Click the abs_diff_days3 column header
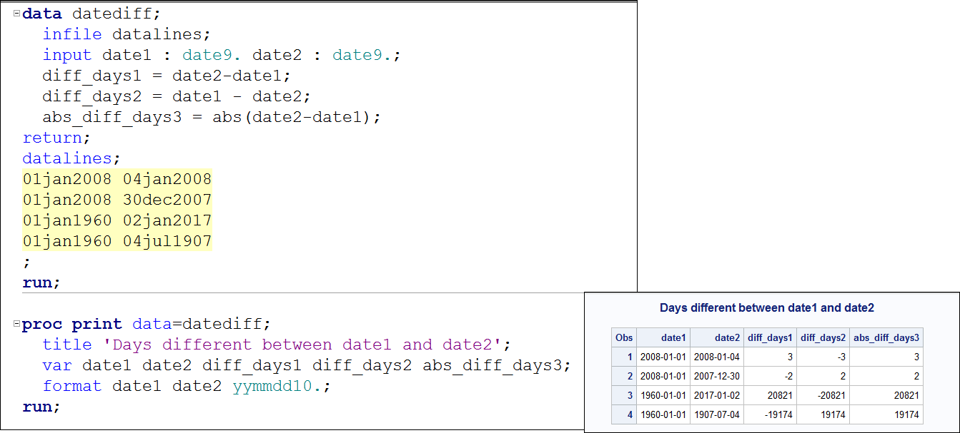Screen dimensions: 960x433 click(886, 337)
